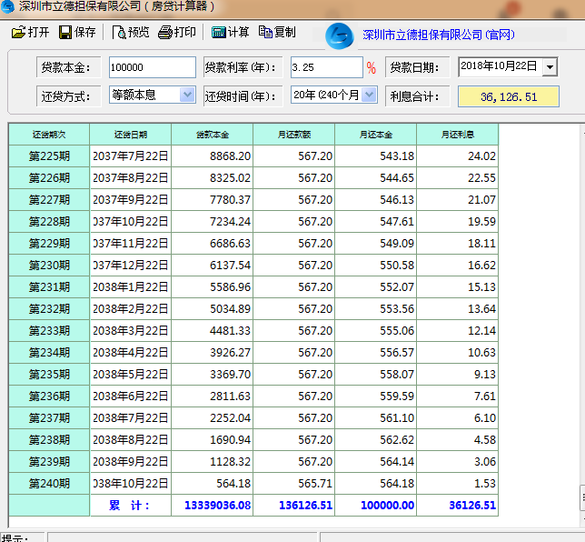Click principal cell 2252.04

(x=213, y=418)
